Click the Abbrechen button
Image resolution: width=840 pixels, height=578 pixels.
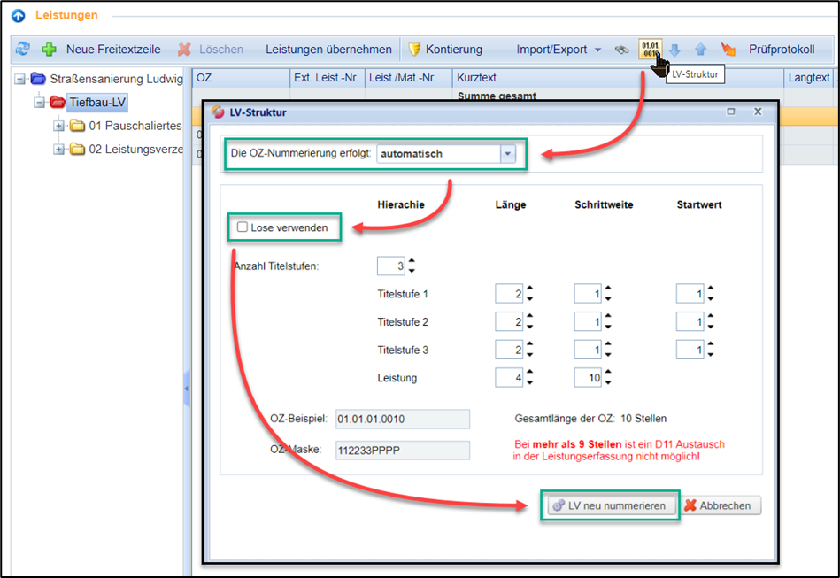pyautogui.click(x=721, y=505)
